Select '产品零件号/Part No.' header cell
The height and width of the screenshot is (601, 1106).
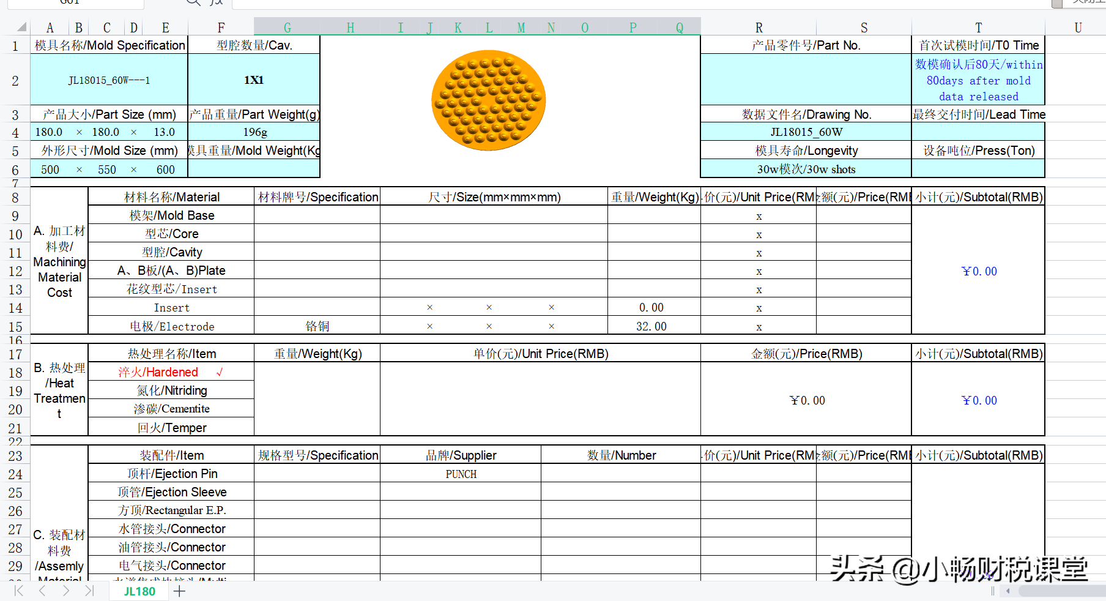806,45
